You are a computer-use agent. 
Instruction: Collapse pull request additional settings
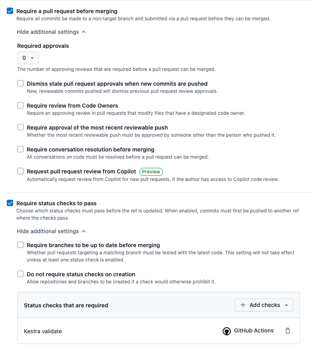[x=51, y=32]
